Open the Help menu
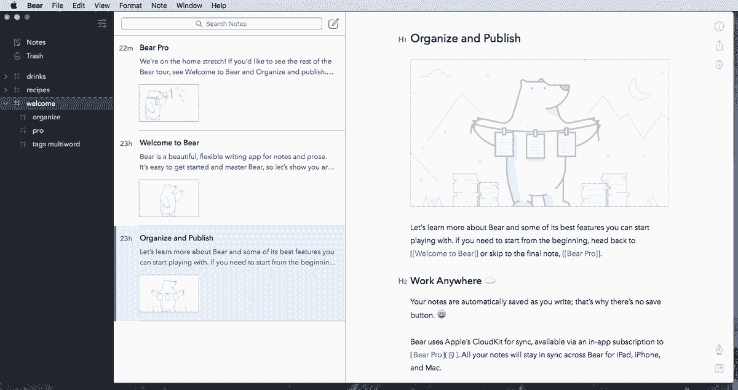The width and height of the screenshot is (738, 390). (219, 6)
